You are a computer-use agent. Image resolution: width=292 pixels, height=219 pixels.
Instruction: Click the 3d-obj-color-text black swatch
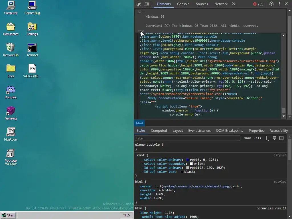pos(182,172)
